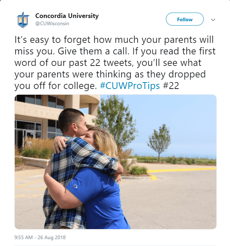
Task: Select the "#22" text after hashtag
Action: click(171, 86)
